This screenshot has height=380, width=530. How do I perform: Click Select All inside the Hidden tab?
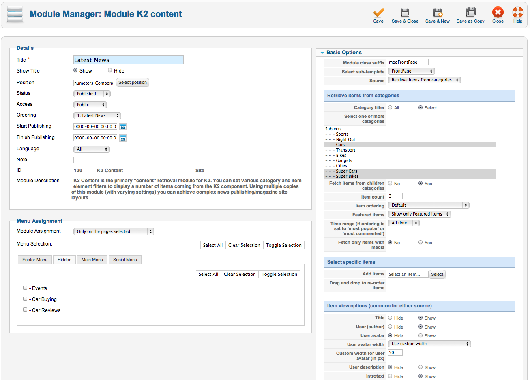pos(208,274)
